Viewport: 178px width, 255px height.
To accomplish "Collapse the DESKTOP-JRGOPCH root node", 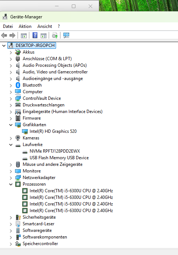I will coord(4,45).
